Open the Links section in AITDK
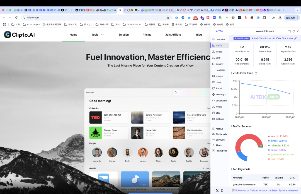Image resolution: width=301 pixels, height=194 pixels. click(x=217, y=82)
